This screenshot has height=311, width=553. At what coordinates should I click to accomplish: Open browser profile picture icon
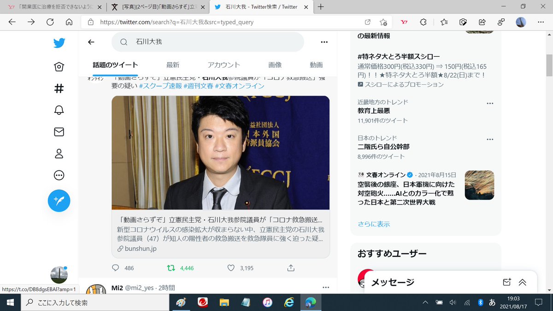coord(521,22)
